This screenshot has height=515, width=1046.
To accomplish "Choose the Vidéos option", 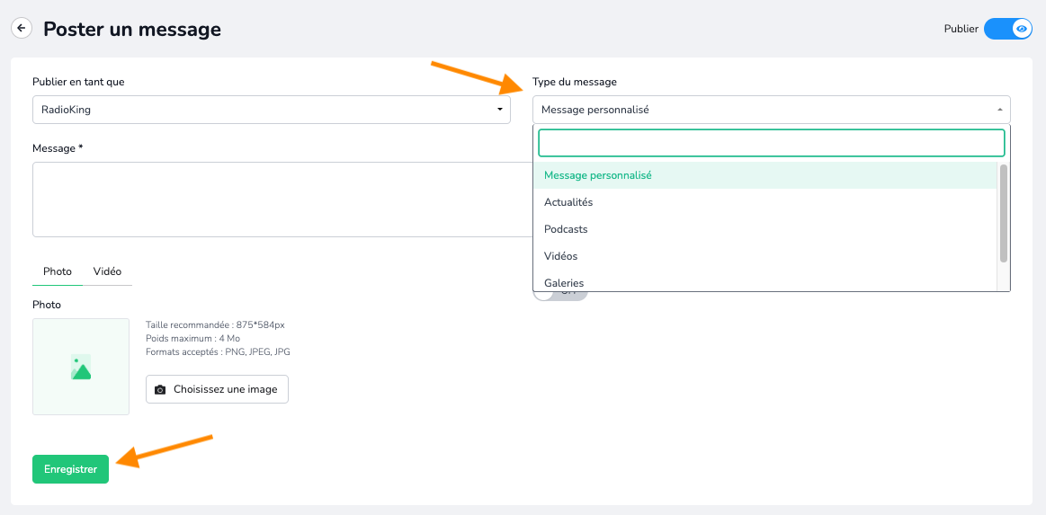I will (764, 256).
